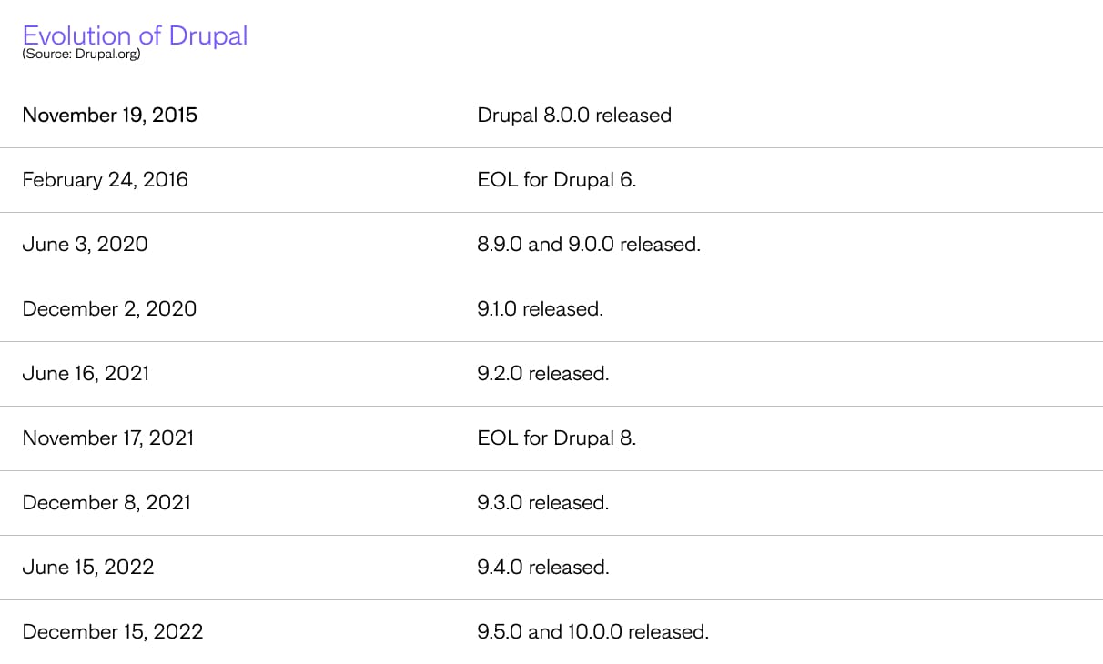Click 'EOL for Drupal 8.' entry
The height and width of the screenshot is (664, 1103).
(557, 438)
